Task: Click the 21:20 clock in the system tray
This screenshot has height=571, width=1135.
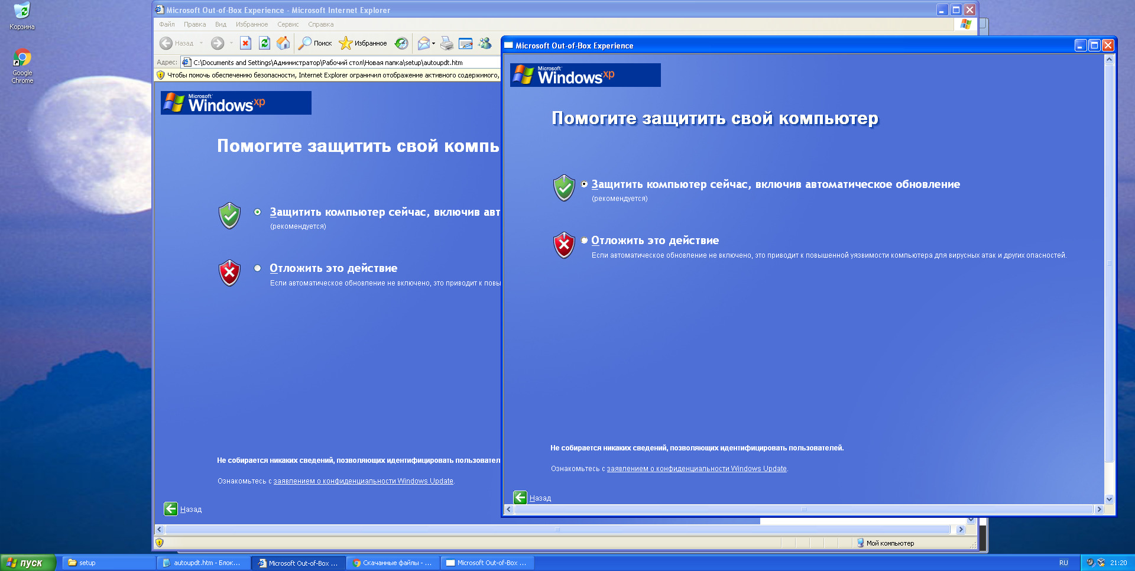Action: coord(1118,563)
